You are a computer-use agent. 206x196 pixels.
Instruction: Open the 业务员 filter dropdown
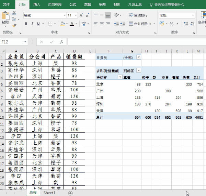[139, 57]
